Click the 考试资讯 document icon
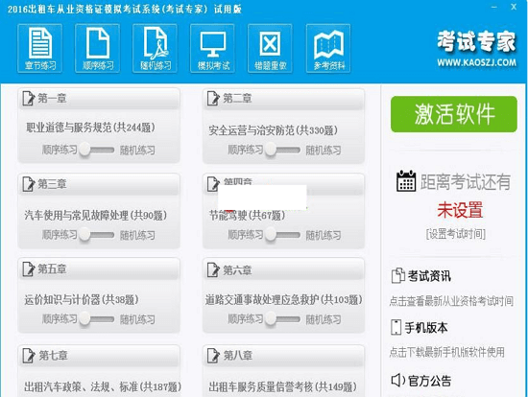Screen dimensions: 528x397 coord(398,275)
